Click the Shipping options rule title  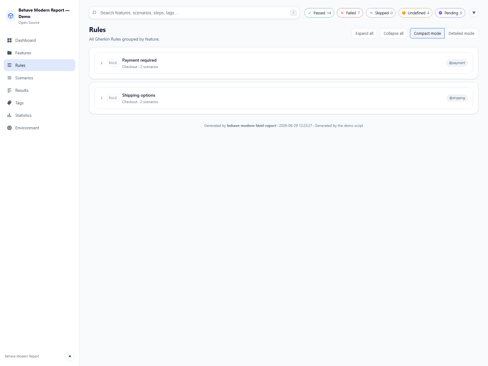(139, 95)
